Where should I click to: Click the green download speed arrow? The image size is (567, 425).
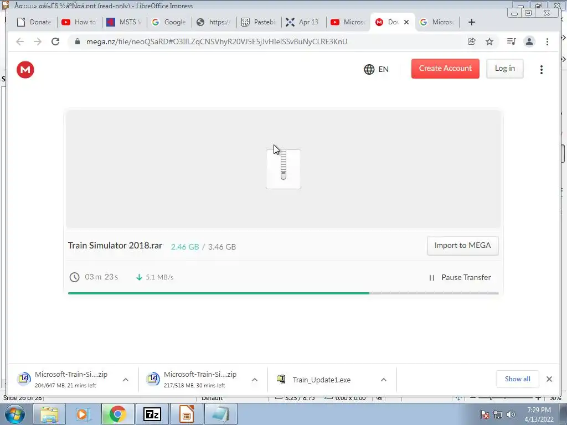click(139, 277)
